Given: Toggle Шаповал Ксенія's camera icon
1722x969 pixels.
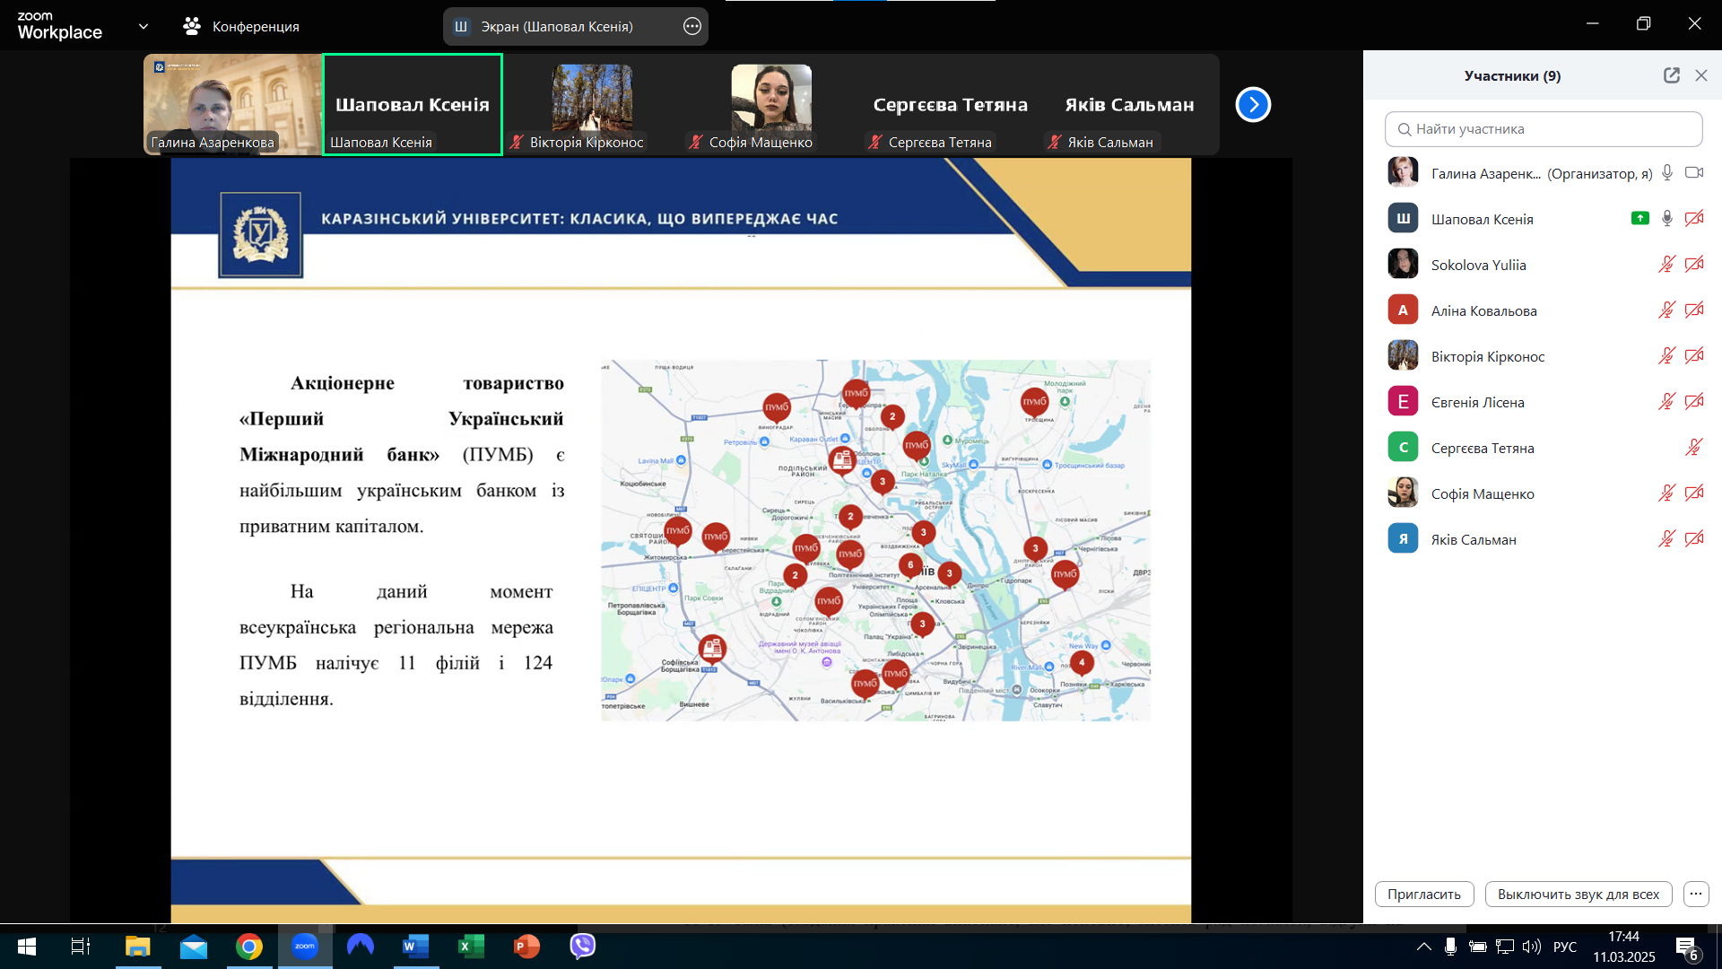Looking at the screenshot, I should click(1693, 219).
